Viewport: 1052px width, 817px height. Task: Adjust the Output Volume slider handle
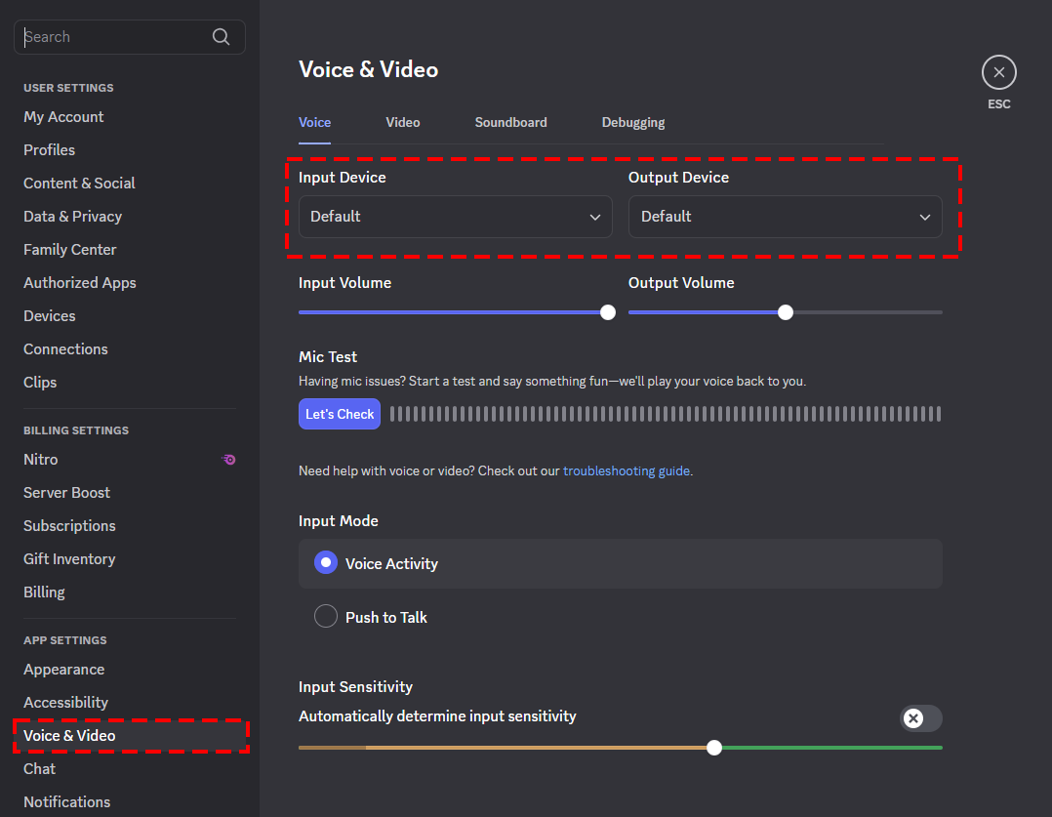[786, 312]
